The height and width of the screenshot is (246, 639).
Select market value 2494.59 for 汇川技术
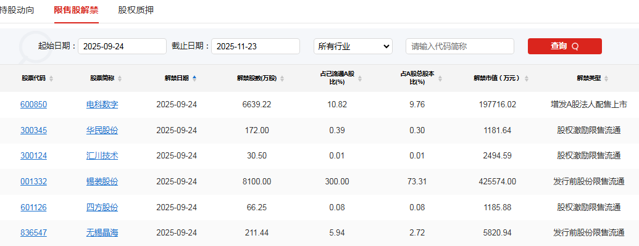coord(497,155)
